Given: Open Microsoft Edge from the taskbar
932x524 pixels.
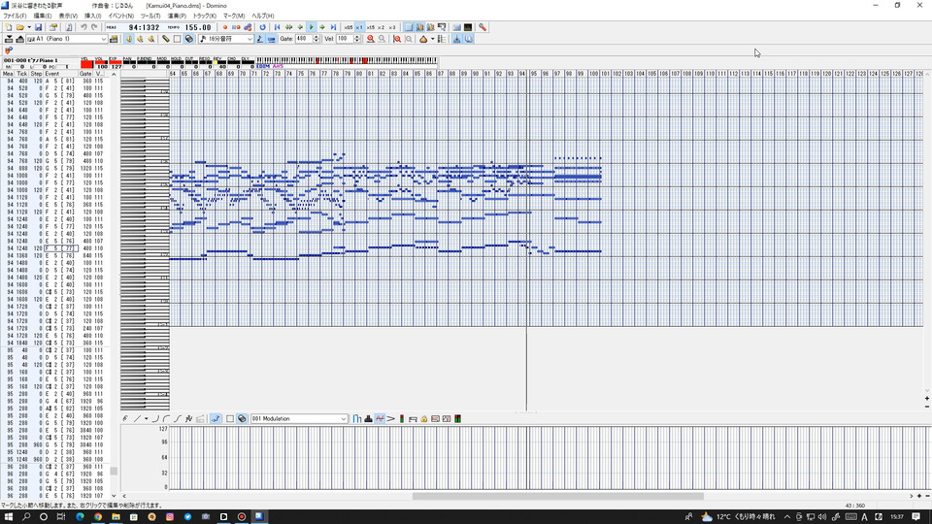Looking at the screenshot, I should click(80, 517).
